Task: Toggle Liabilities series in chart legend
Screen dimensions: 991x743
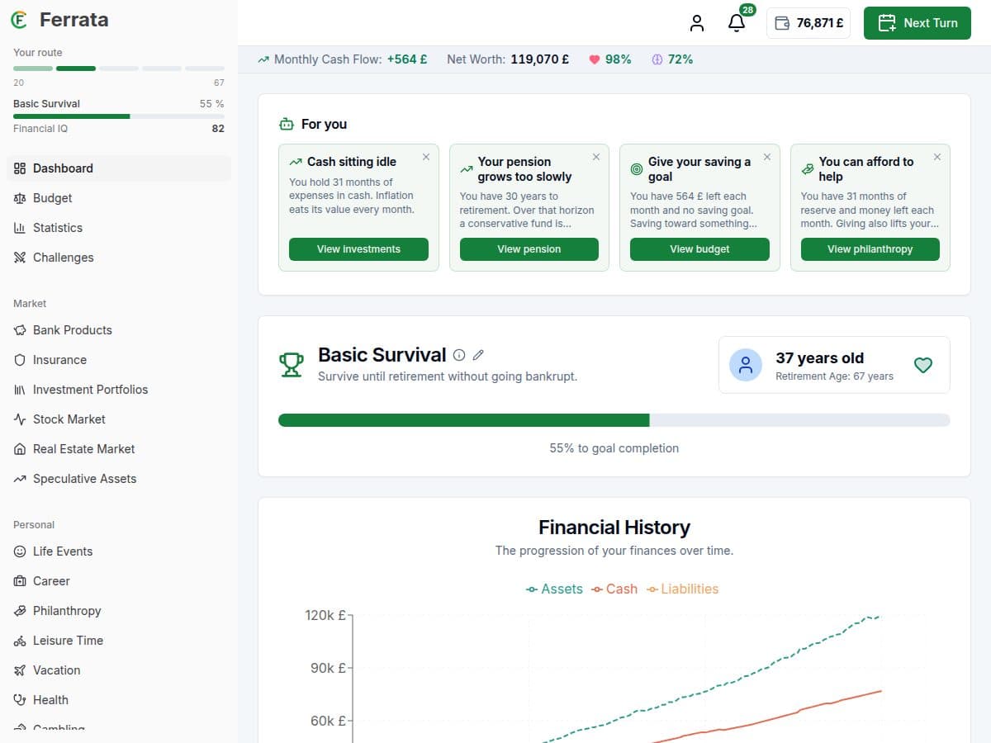Action: (x=682, y=589)
